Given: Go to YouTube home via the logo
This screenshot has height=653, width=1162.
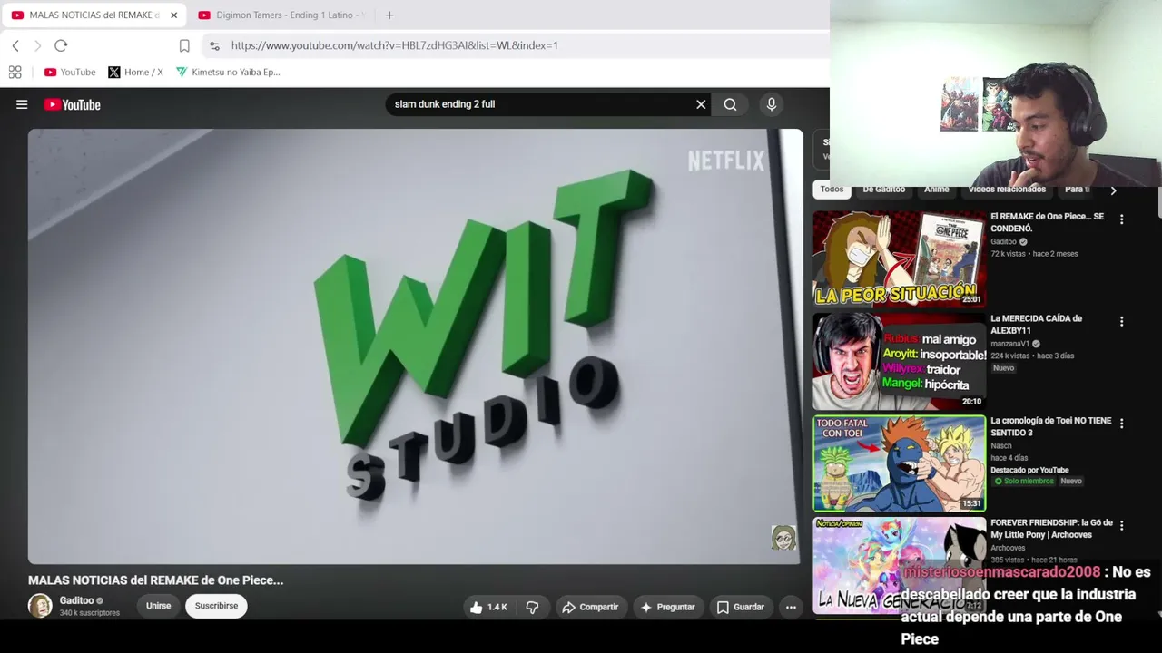Looking at the screenshot, I should 72,104.
